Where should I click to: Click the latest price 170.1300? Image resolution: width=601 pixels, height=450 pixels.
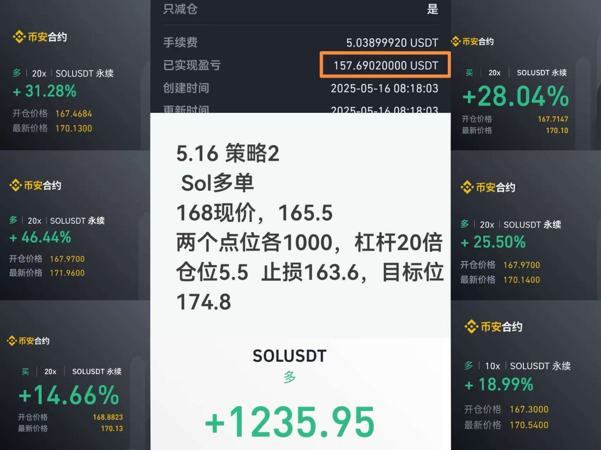tap(73, 128)
